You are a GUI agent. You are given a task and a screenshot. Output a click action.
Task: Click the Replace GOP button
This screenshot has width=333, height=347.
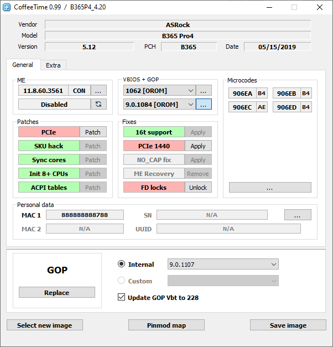click(x=57, y=292)
